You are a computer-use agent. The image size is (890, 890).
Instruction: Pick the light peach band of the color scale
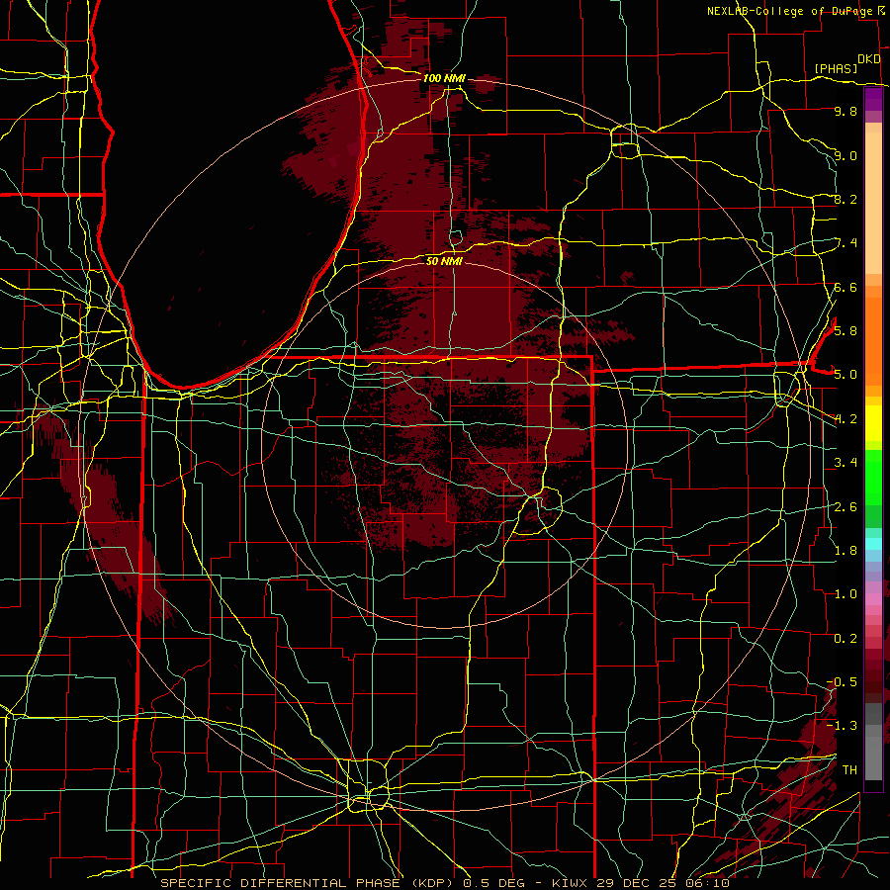(873, 203)
